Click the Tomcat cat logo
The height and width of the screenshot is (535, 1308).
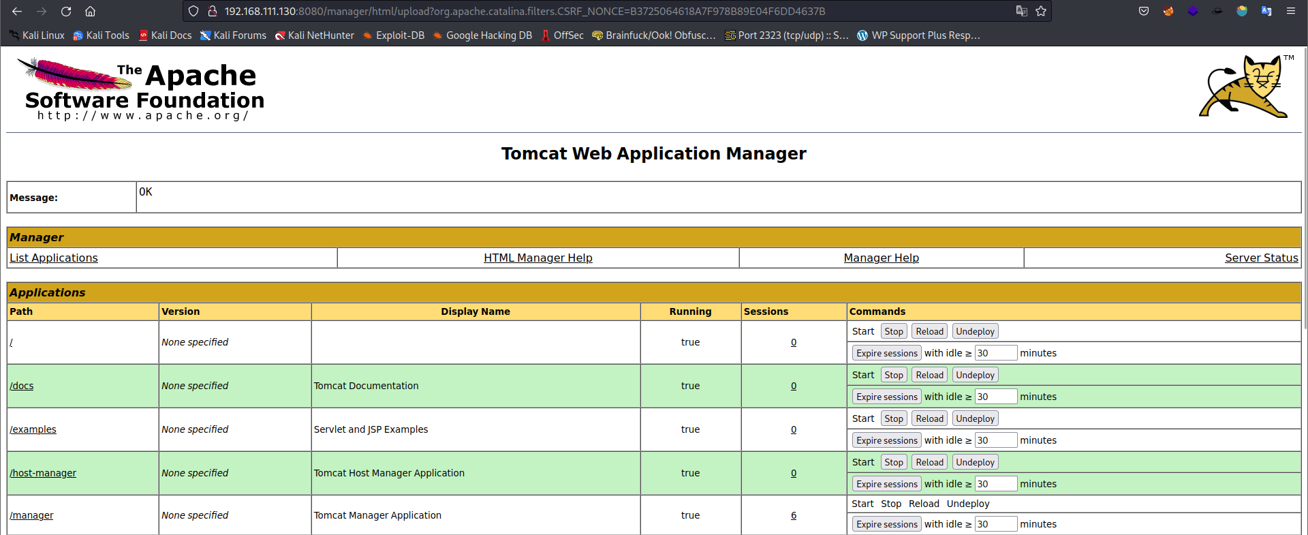click(x=1245, y=87)
